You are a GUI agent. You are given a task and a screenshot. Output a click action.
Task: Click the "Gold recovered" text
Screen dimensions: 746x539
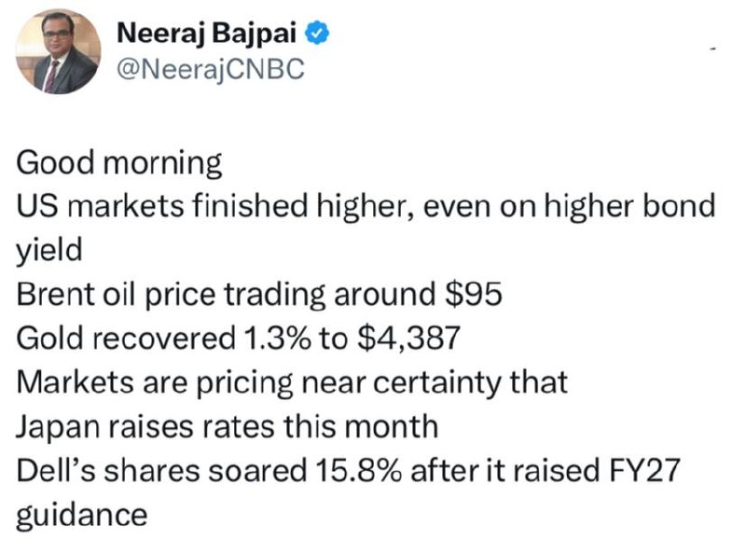coord(126,339)
